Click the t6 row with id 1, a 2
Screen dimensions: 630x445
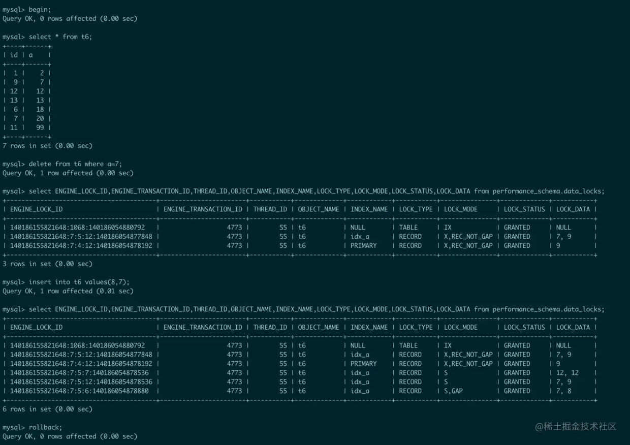pyautogui.click(x=26, y=73)
